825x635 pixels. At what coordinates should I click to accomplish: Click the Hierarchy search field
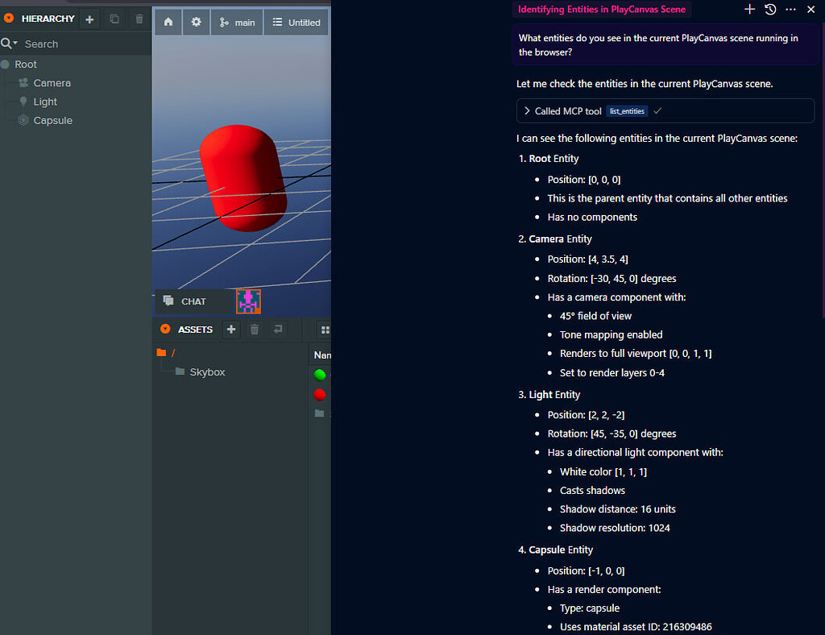[81, 44]
